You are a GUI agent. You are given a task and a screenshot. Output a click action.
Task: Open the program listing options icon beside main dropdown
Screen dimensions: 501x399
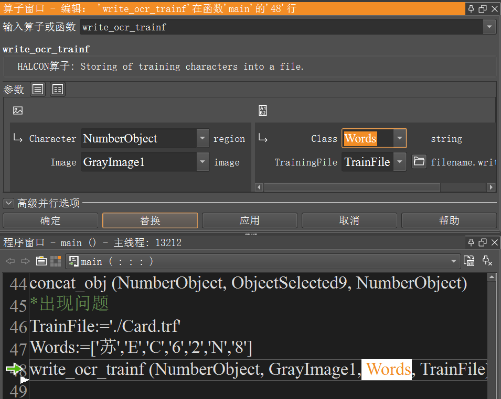coord(468,261)
